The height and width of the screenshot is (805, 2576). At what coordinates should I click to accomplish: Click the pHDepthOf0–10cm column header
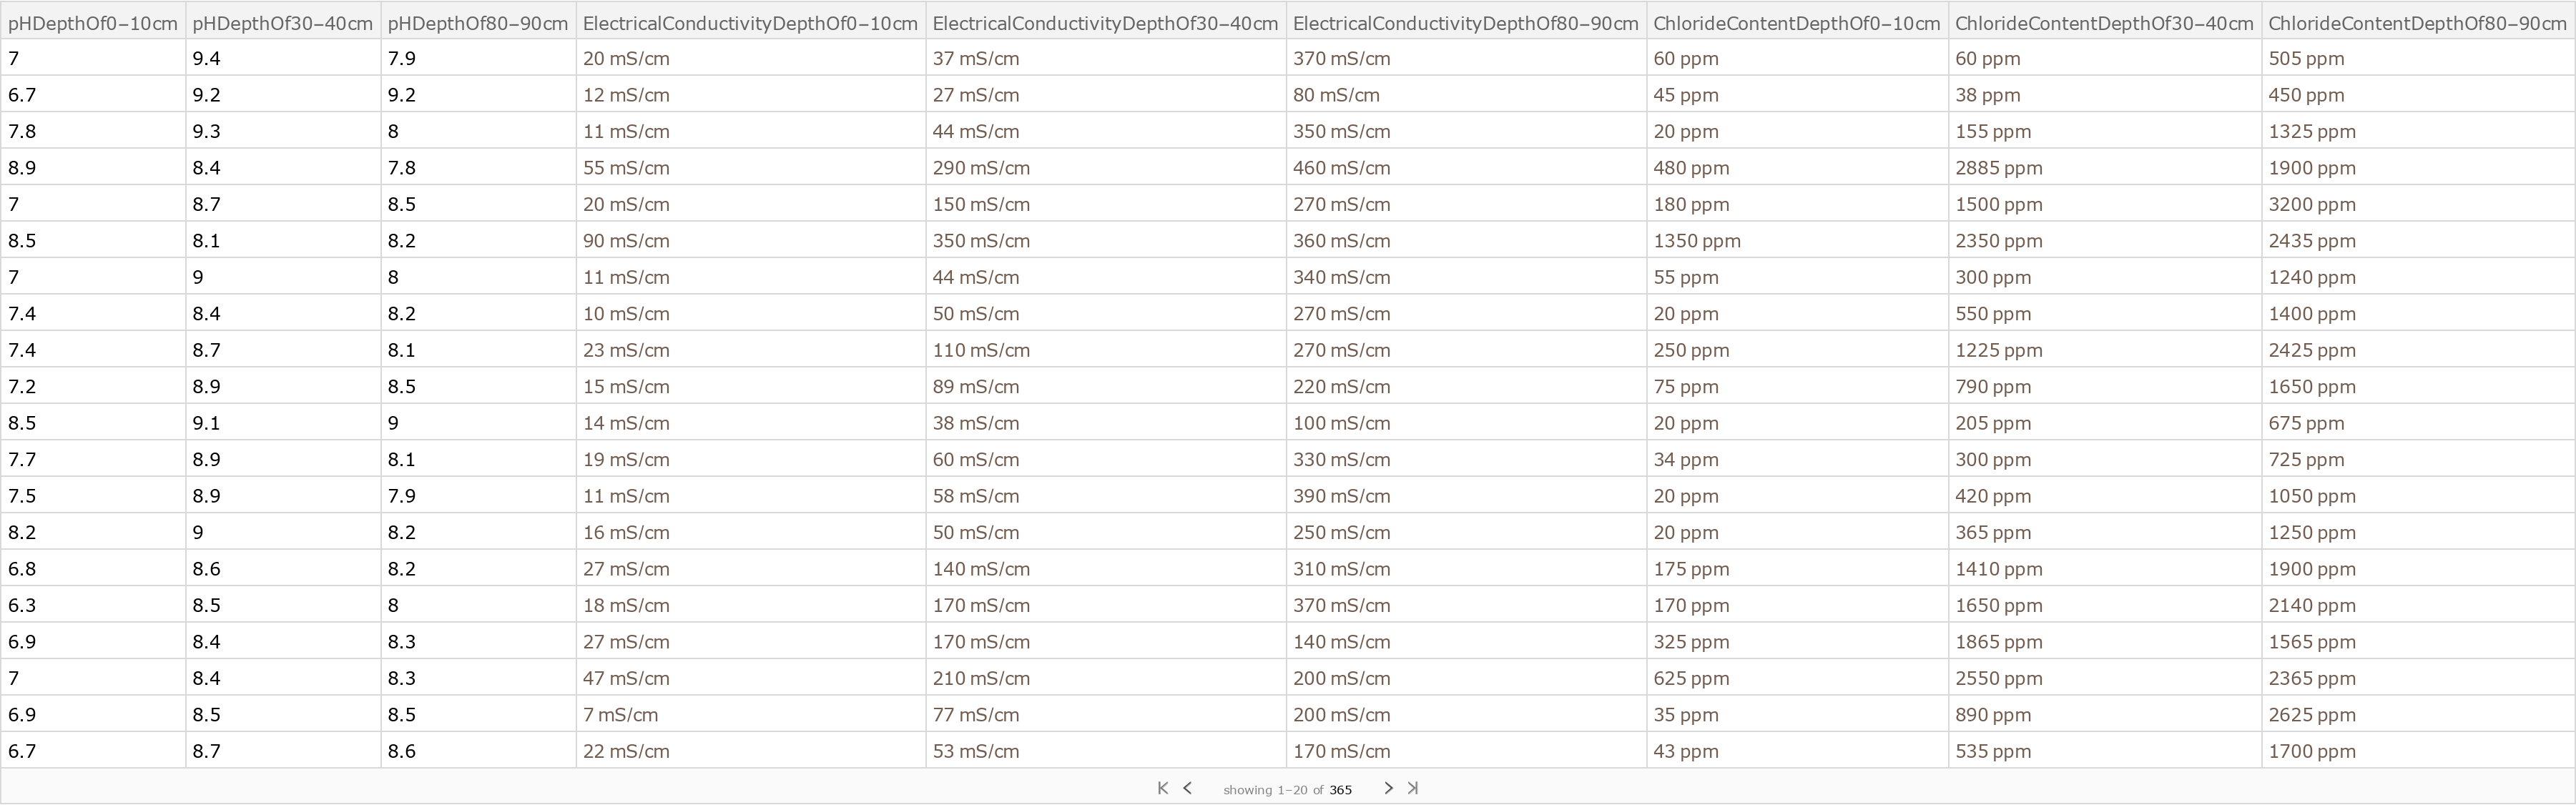click(93, 23)
